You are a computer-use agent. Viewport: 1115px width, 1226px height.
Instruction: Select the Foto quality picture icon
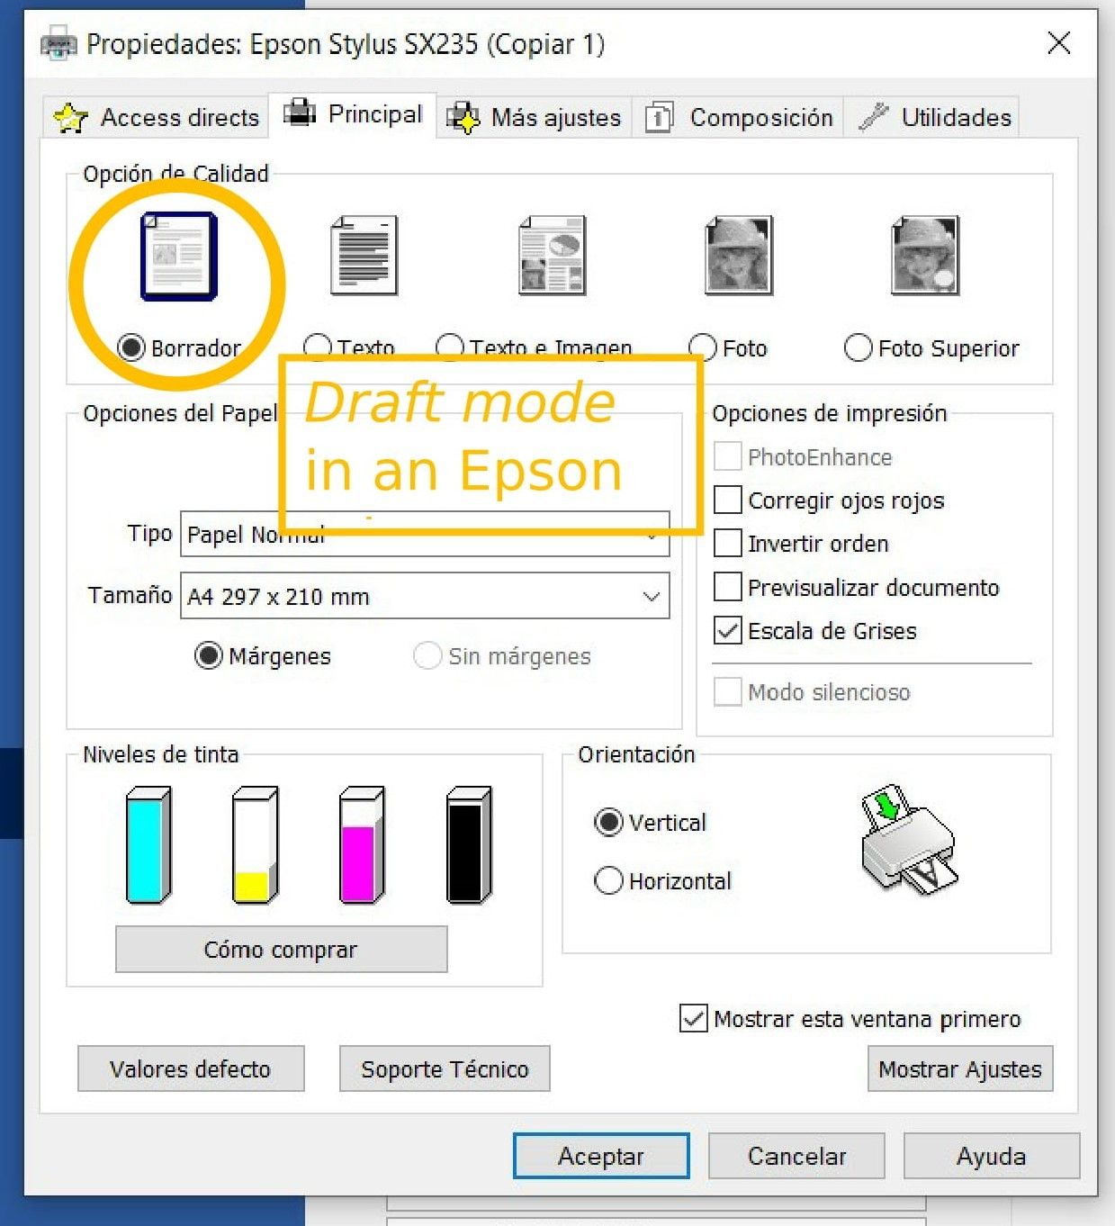point(738,256)
